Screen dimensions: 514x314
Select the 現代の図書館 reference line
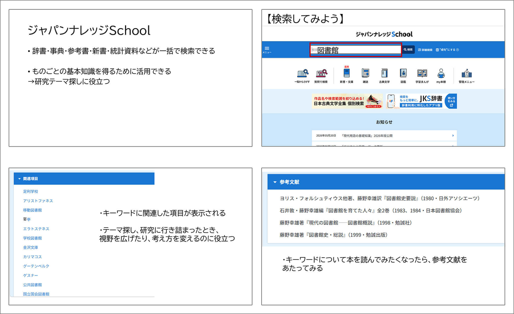(346, 223)
